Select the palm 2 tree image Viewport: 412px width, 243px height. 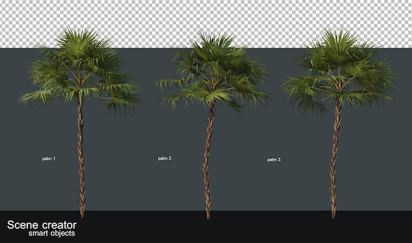[x=213, y=125]
